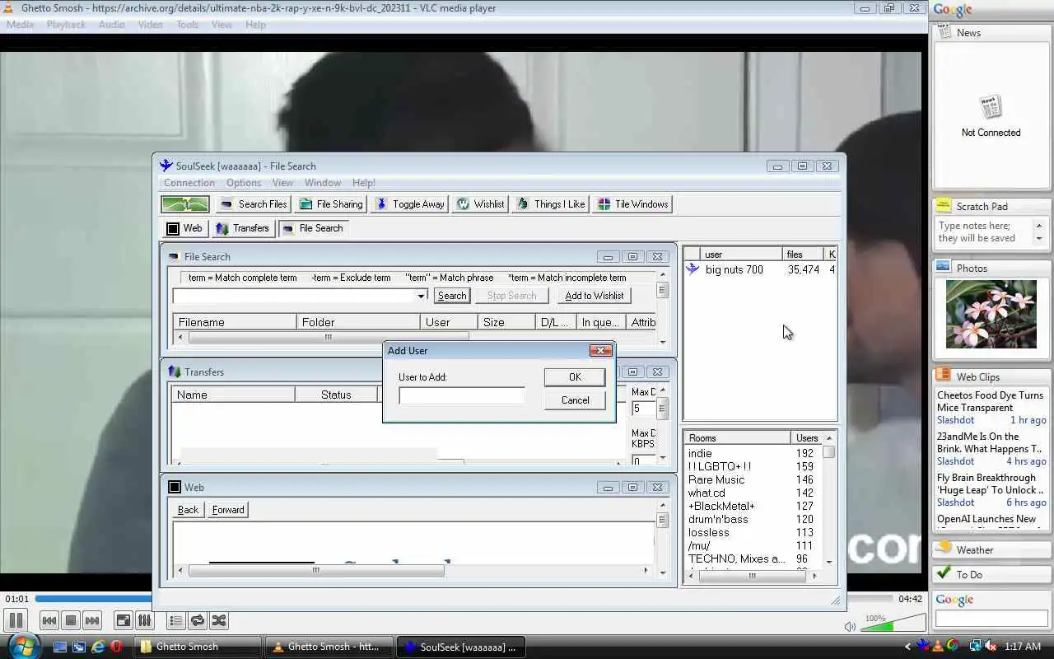Sort user list by files column
1054x659 pixels.
804,255
